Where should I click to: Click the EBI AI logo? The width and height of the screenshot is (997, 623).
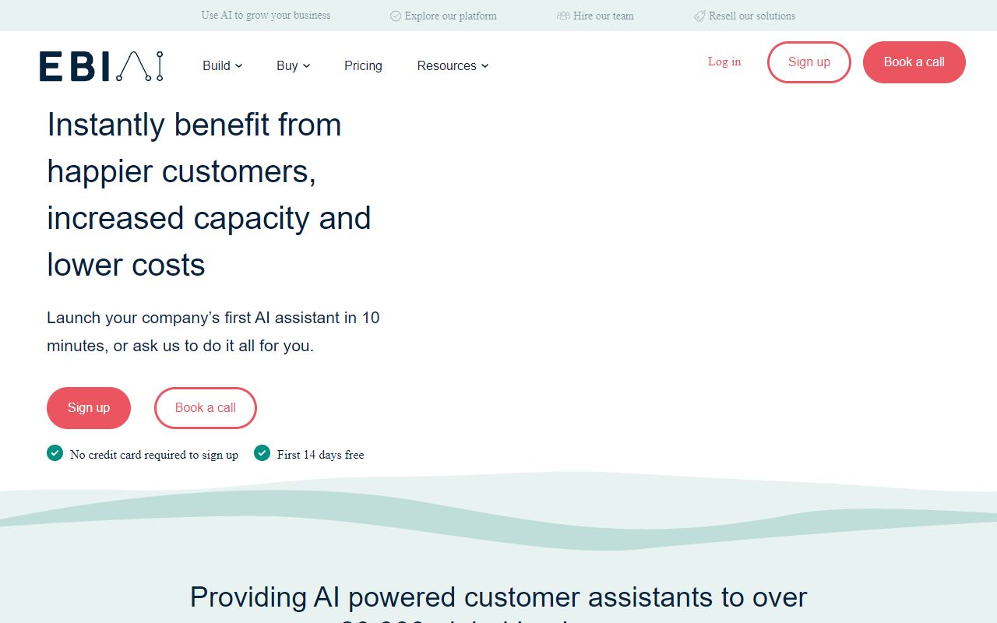[101, 65]
